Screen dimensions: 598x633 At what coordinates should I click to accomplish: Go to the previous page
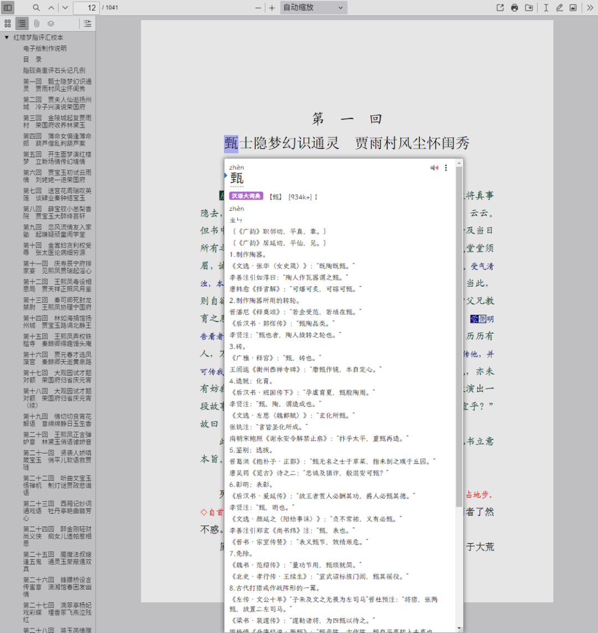pyautogui.click(x=51, y=8)
